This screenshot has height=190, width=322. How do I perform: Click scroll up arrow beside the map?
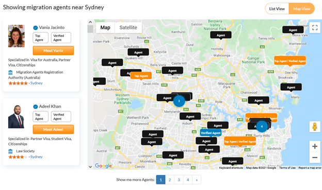[90, 22]
